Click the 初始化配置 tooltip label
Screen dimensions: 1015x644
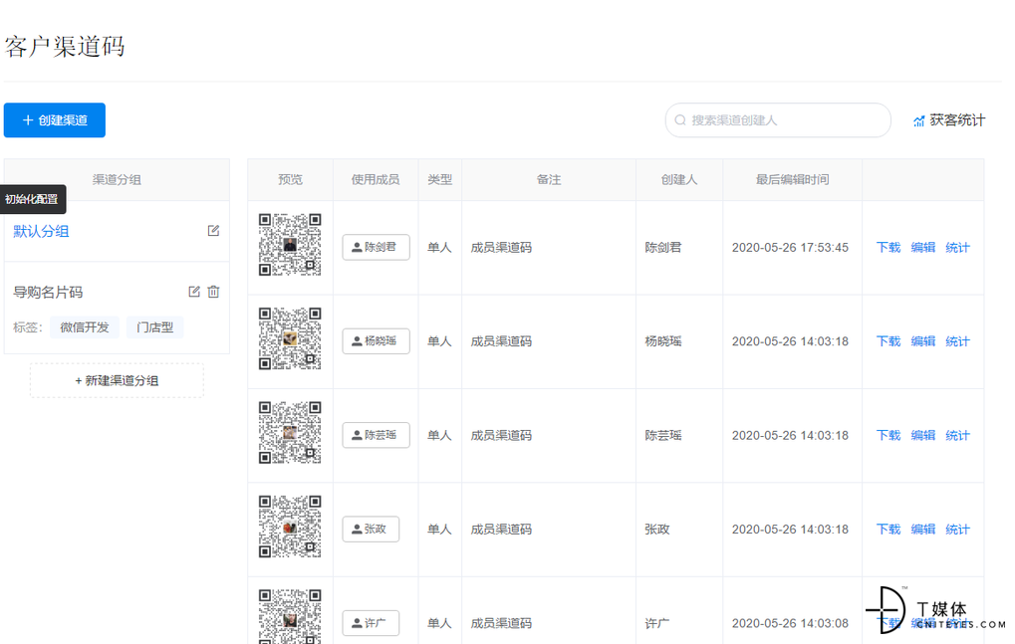pyautogui.click(x=32, y=199)
